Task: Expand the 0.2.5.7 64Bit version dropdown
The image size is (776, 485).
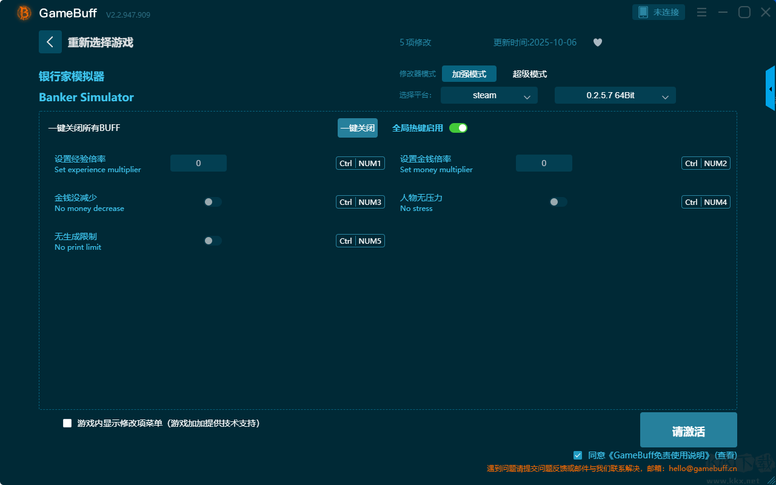Action: (615, 95)
